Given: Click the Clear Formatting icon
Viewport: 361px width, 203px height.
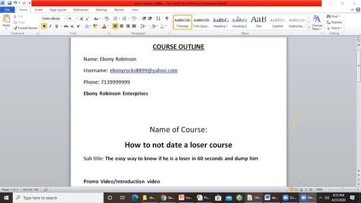Looking at the screenshot, I should click(x=107, y=19).
